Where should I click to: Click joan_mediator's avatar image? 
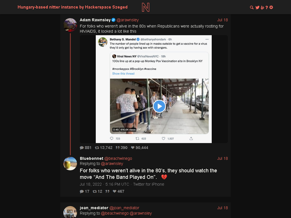point(70,212)
